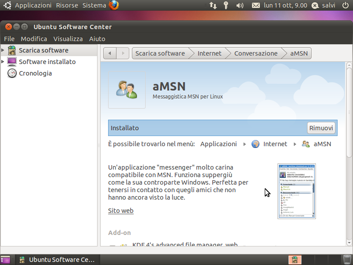The image size is (353, 265).
Task: Click the aMSN application icon in header
Action: pos(127,90)
